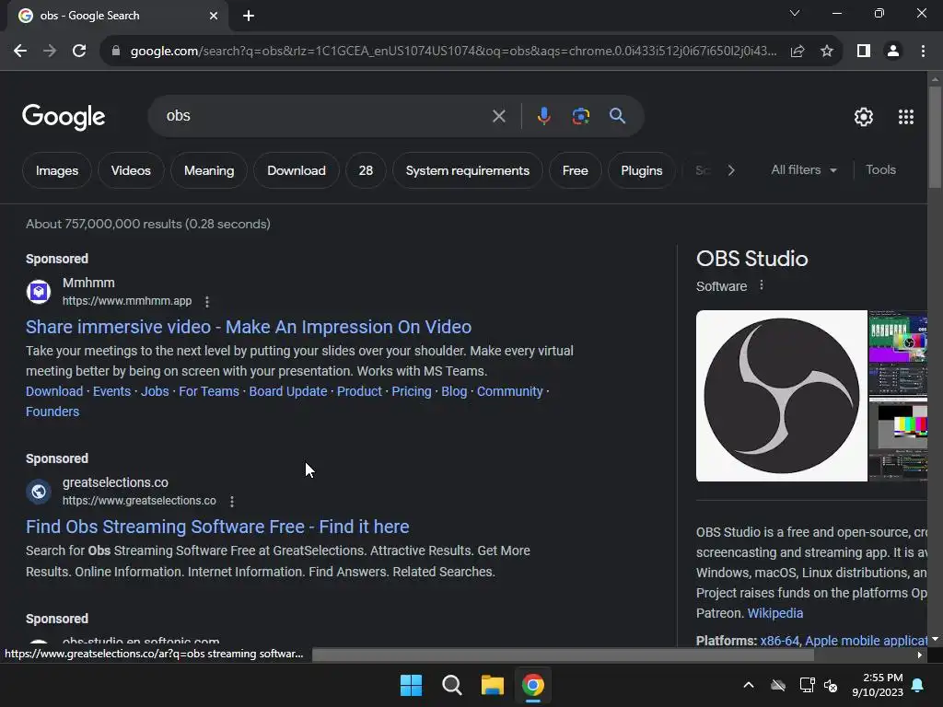Show hidden system tray icons
This screenshot has height=707, width=943.
click(749, 685)
